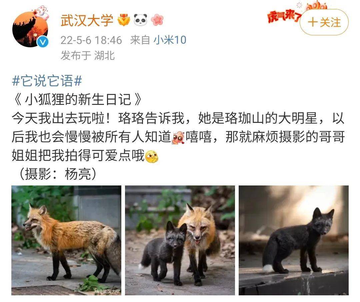
Task: Open the black fox cub photo
Action: click(x=294, y=240)
